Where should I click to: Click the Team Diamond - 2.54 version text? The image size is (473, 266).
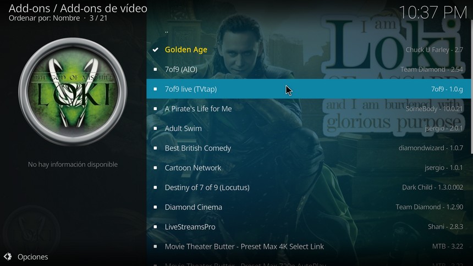click(x=431, y=69)
